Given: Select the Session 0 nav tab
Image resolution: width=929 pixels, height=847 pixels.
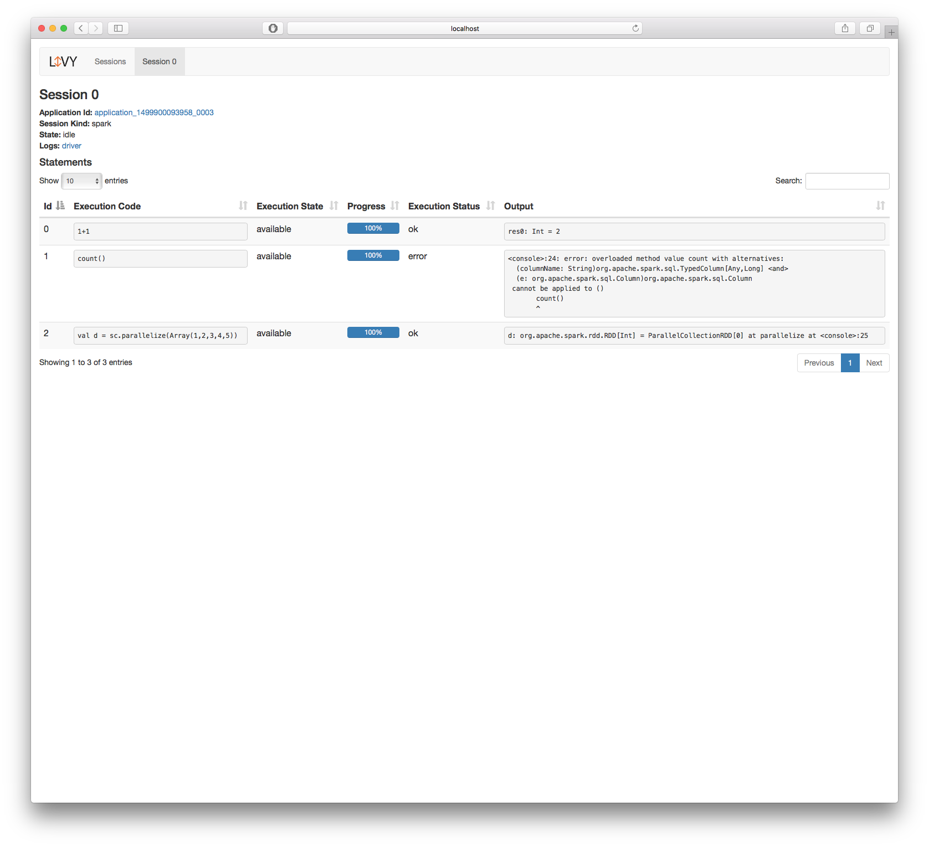Looking at the screenshot, I should (160, 61).
